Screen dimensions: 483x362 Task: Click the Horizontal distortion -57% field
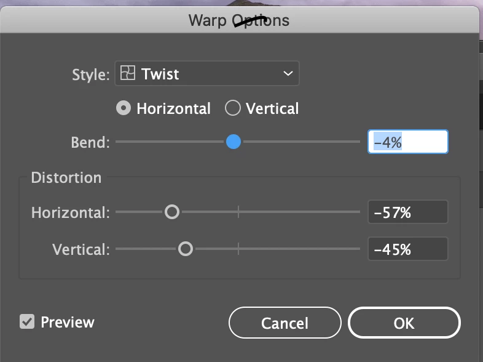pyautogui.click(x=407, y=212)
